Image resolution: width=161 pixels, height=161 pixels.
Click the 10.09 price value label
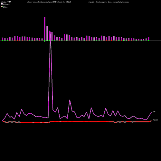155,120
